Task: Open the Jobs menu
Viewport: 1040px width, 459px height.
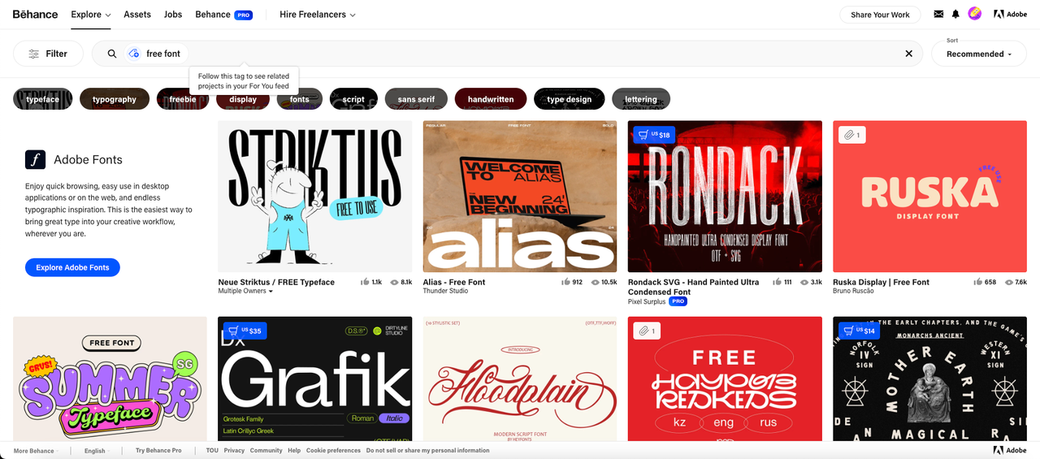Action: tap(173, 14)
